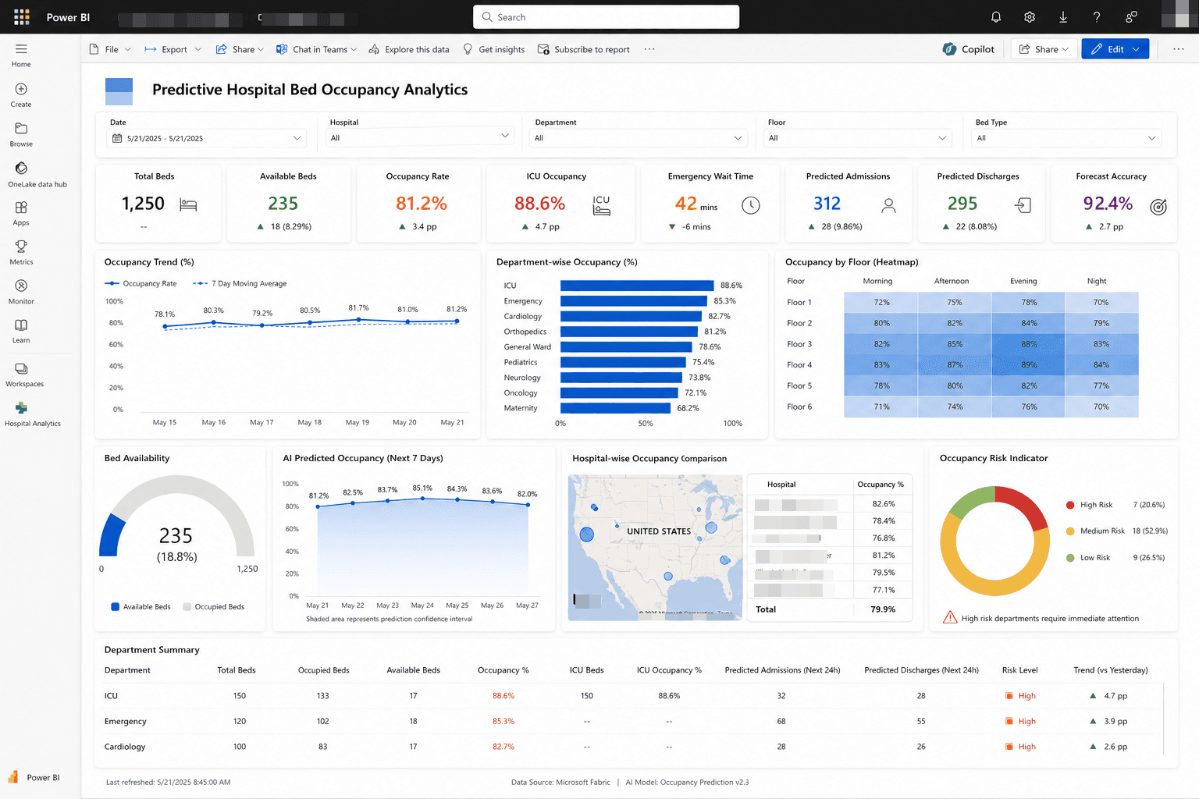Click the Copilot button
Screen dimensions: 1199x799
pyautogui.click(x=968, y=49)
